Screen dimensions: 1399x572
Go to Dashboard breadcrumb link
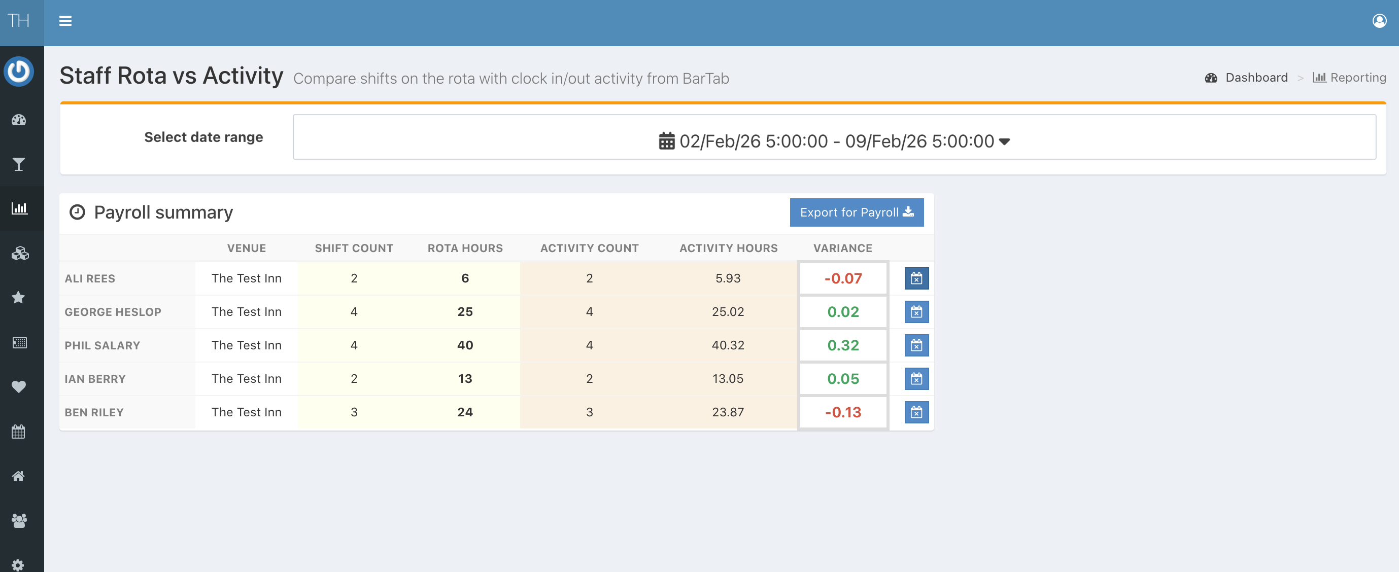tap(1255, 78)
